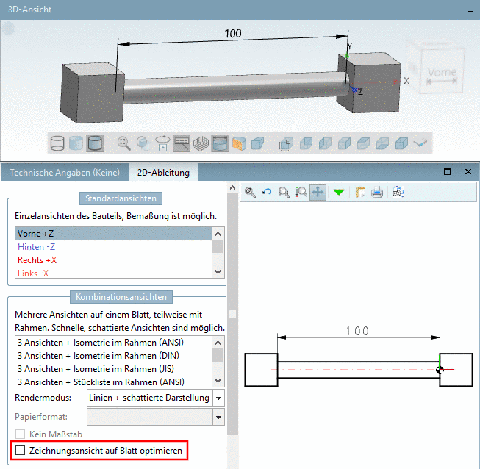This screenshot has width=480, height=469.
Task: Click the export hatch drawing icon
Action: tap(398, 193)
